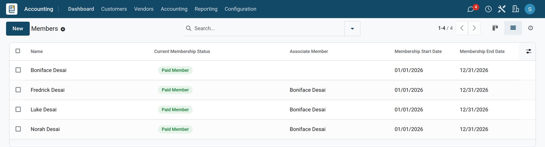
Task: Open the debug tools wrench icon
Action: tap(502, 9)
